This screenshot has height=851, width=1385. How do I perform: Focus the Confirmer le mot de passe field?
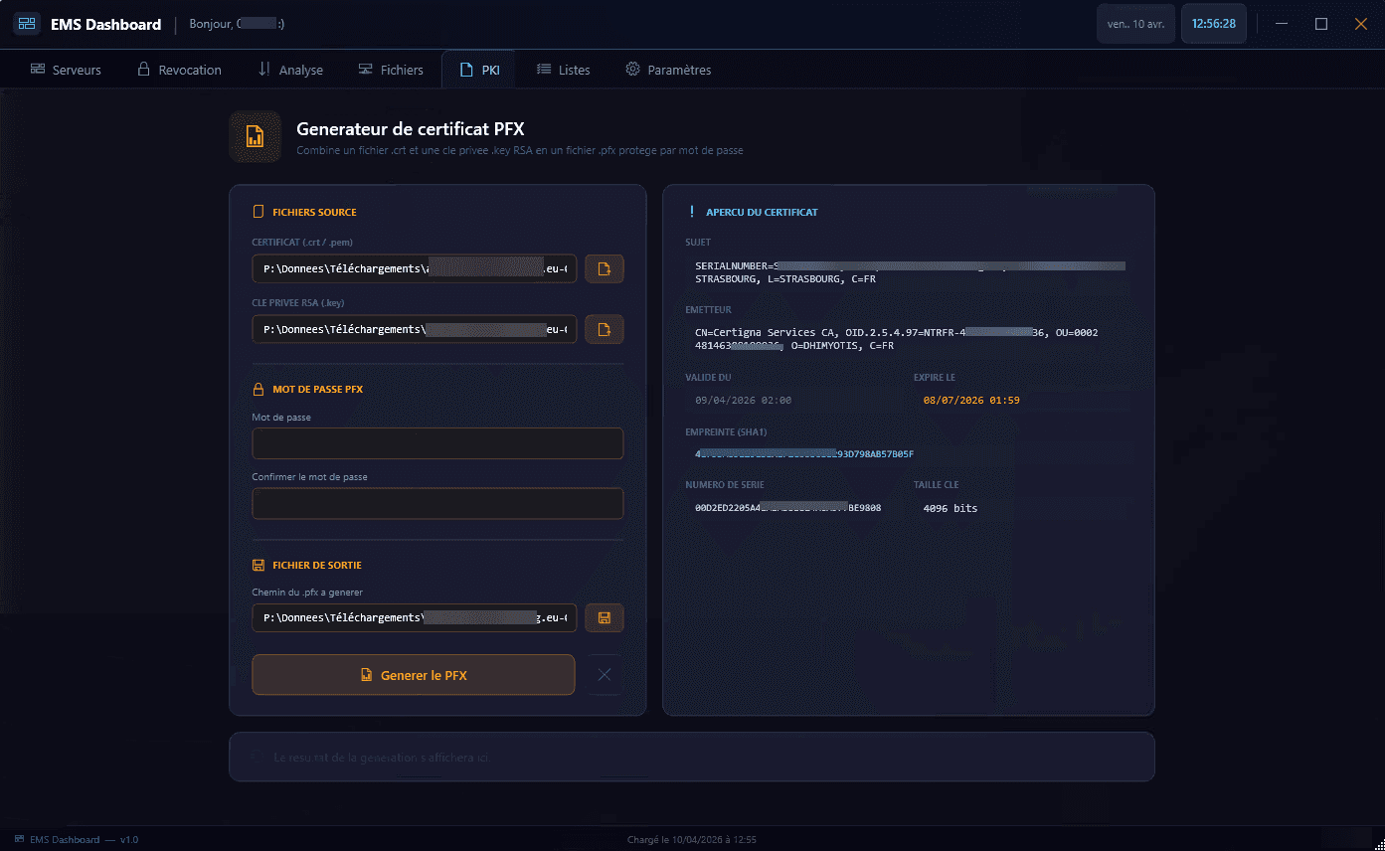(437, 503)
